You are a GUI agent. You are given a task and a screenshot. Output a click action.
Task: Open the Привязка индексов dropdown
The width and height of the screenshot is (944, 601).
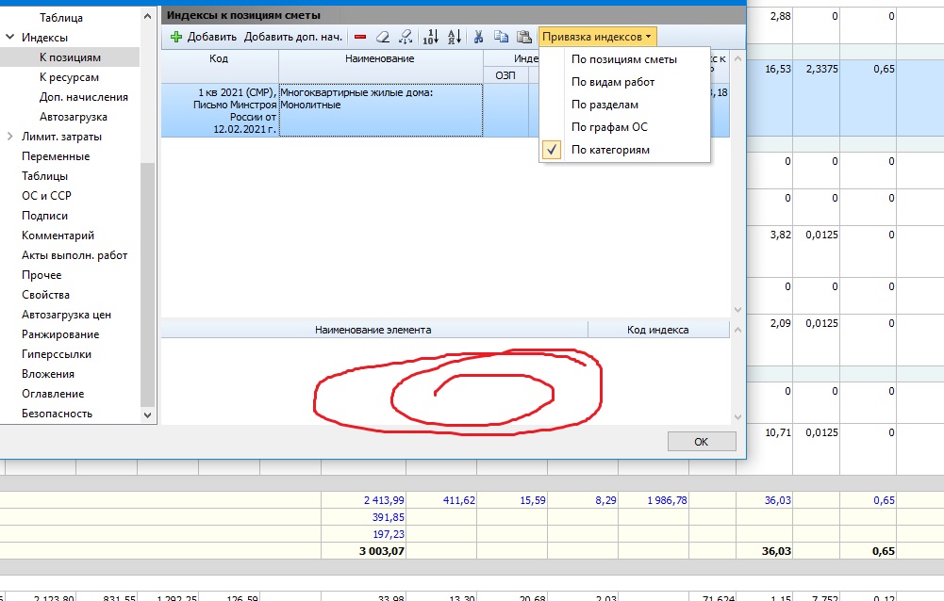click(597, 37)
